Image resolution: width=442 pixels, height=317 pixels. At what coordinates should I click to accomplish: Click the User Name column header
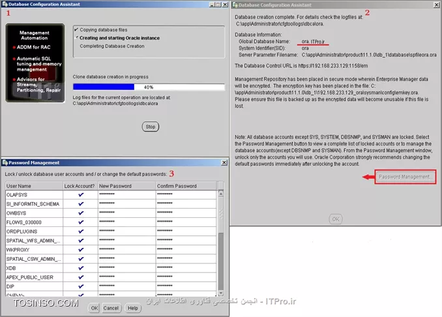pos(34,186)
